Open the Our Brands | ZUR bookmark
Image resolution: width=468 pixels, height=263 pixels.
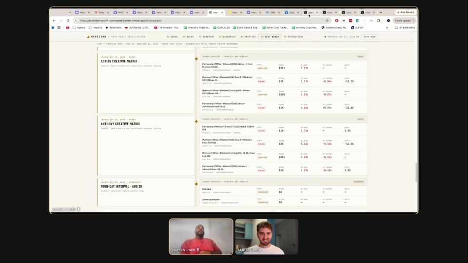137,28
